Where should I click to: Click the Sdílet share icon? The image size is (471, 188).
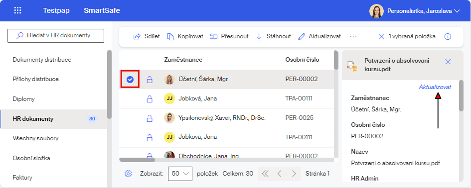[137, 37]
